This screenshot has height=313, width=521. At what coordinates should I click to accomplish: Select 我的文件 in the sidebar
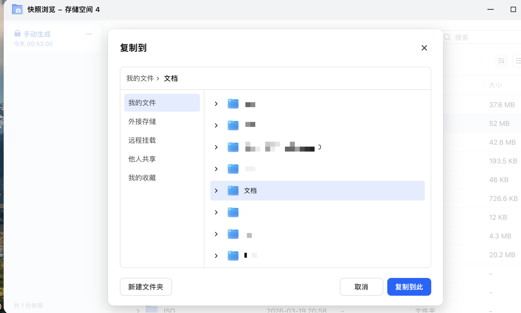pos(162,103)
